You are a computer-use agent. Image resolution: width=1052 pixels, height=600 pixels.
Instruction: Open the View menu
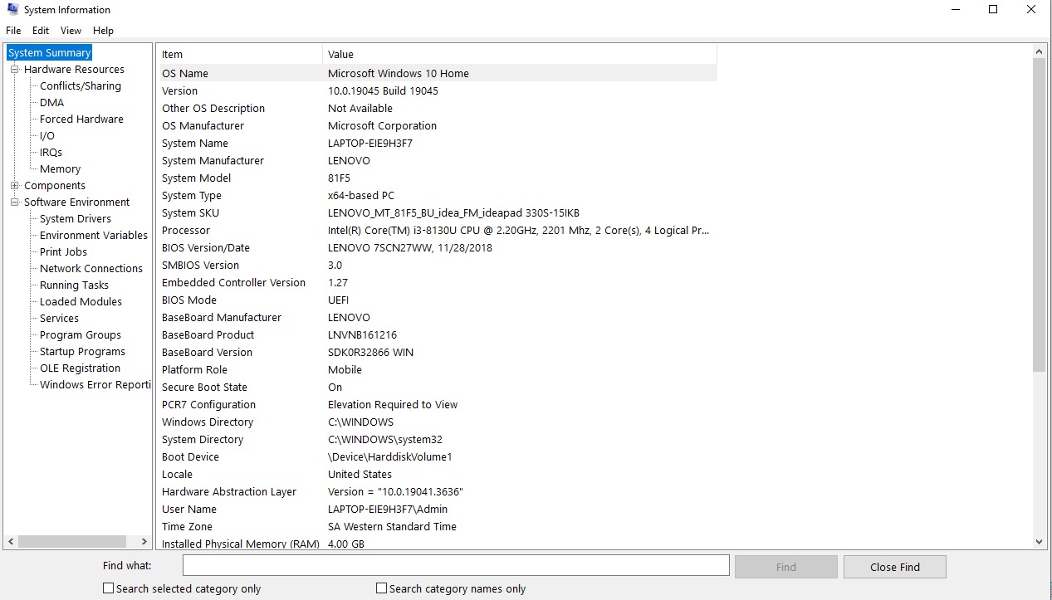71,31
